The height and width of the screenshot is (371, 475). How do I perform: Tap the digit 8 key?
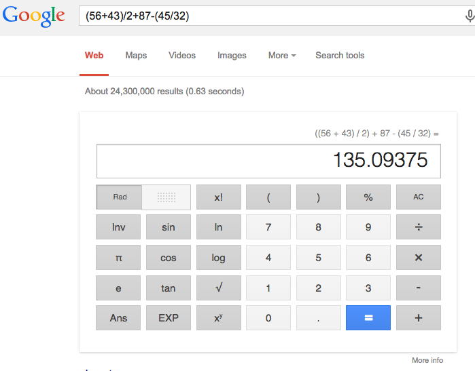(319, 227)
